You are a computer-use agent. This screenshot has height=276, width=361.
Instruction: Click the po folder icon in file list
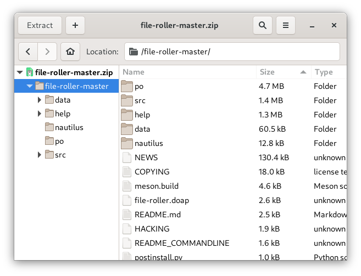click(x=127, y=86)
